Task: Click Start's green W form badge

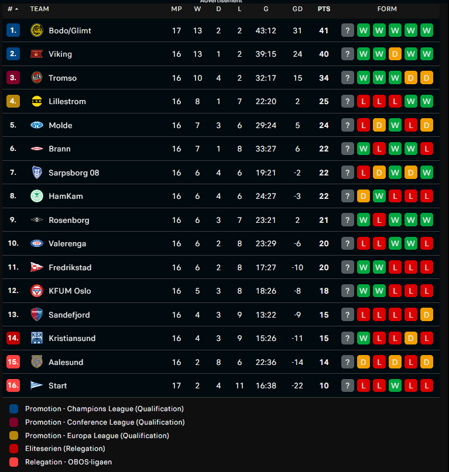Action: point(395,385)
